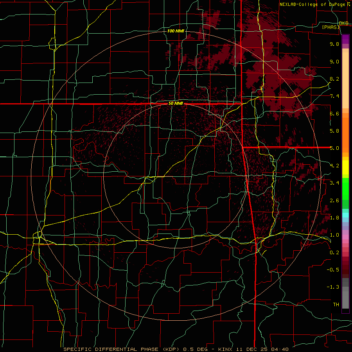Pick the gray color bar segment near TH

(345, 300)
